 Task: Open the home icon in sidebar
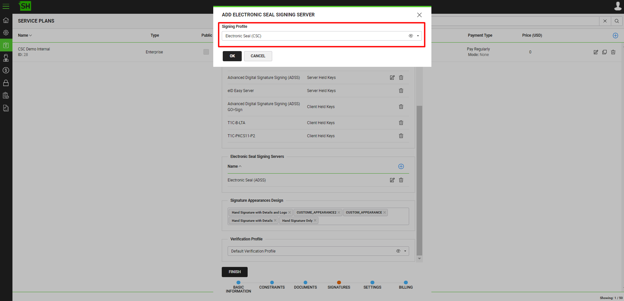(6, 20)
